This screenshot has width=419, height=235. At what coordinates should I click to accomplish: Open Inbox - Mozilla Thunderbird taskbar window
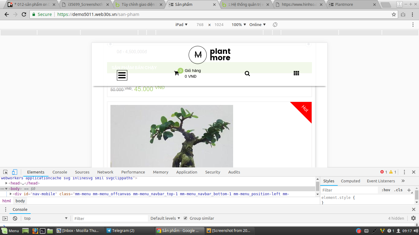tap(79, 231)
